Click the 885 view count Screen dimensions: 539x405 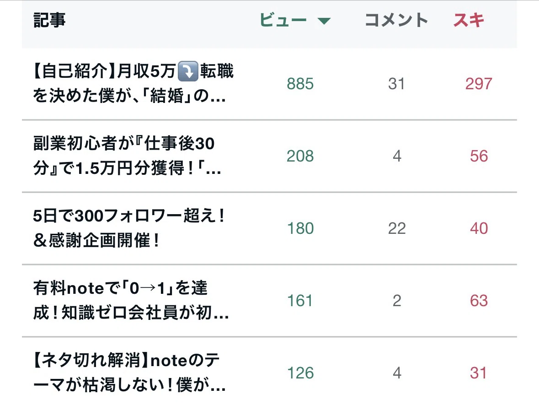tap(300, 84)
